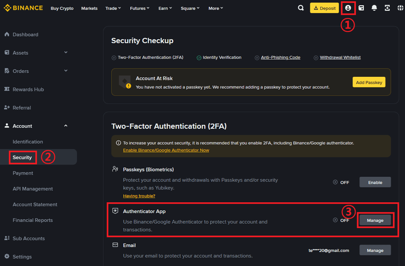
Task: Open the Trade dropdown menu
Action: [113, 8]
